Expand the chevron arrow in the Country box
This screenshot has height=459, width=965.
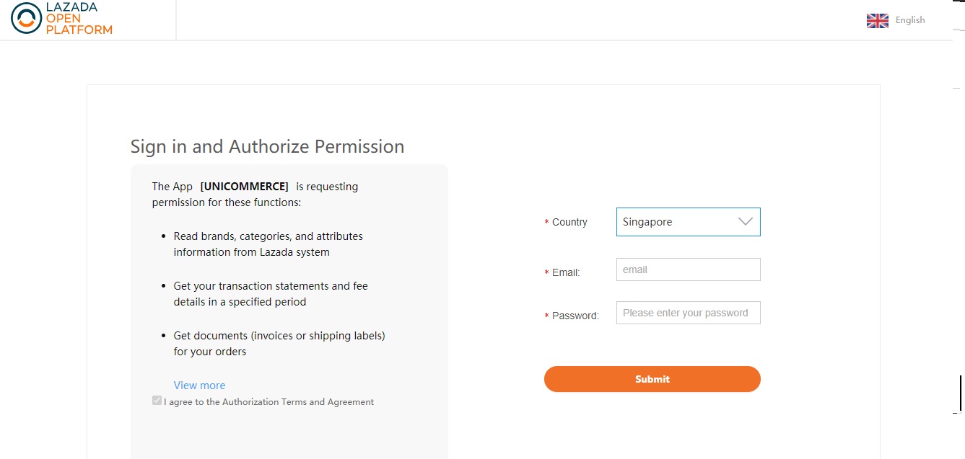[746, 222]
